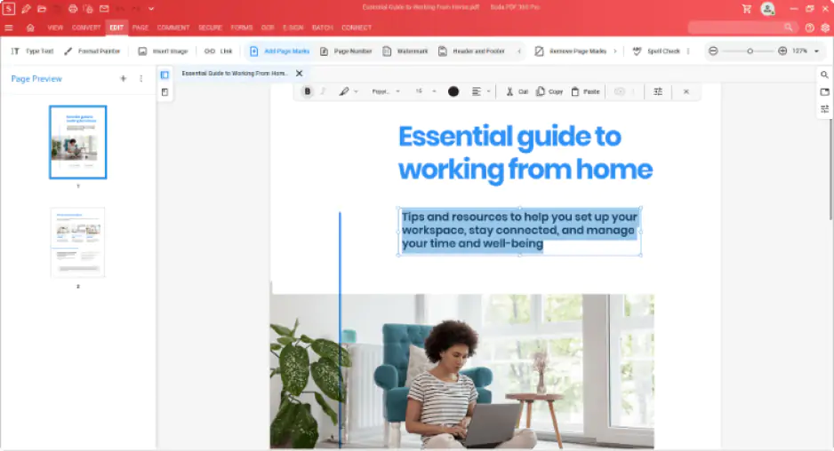Open the font family dropdown
This screenshot has width=834, height=451.
click(x=386, y=91)
